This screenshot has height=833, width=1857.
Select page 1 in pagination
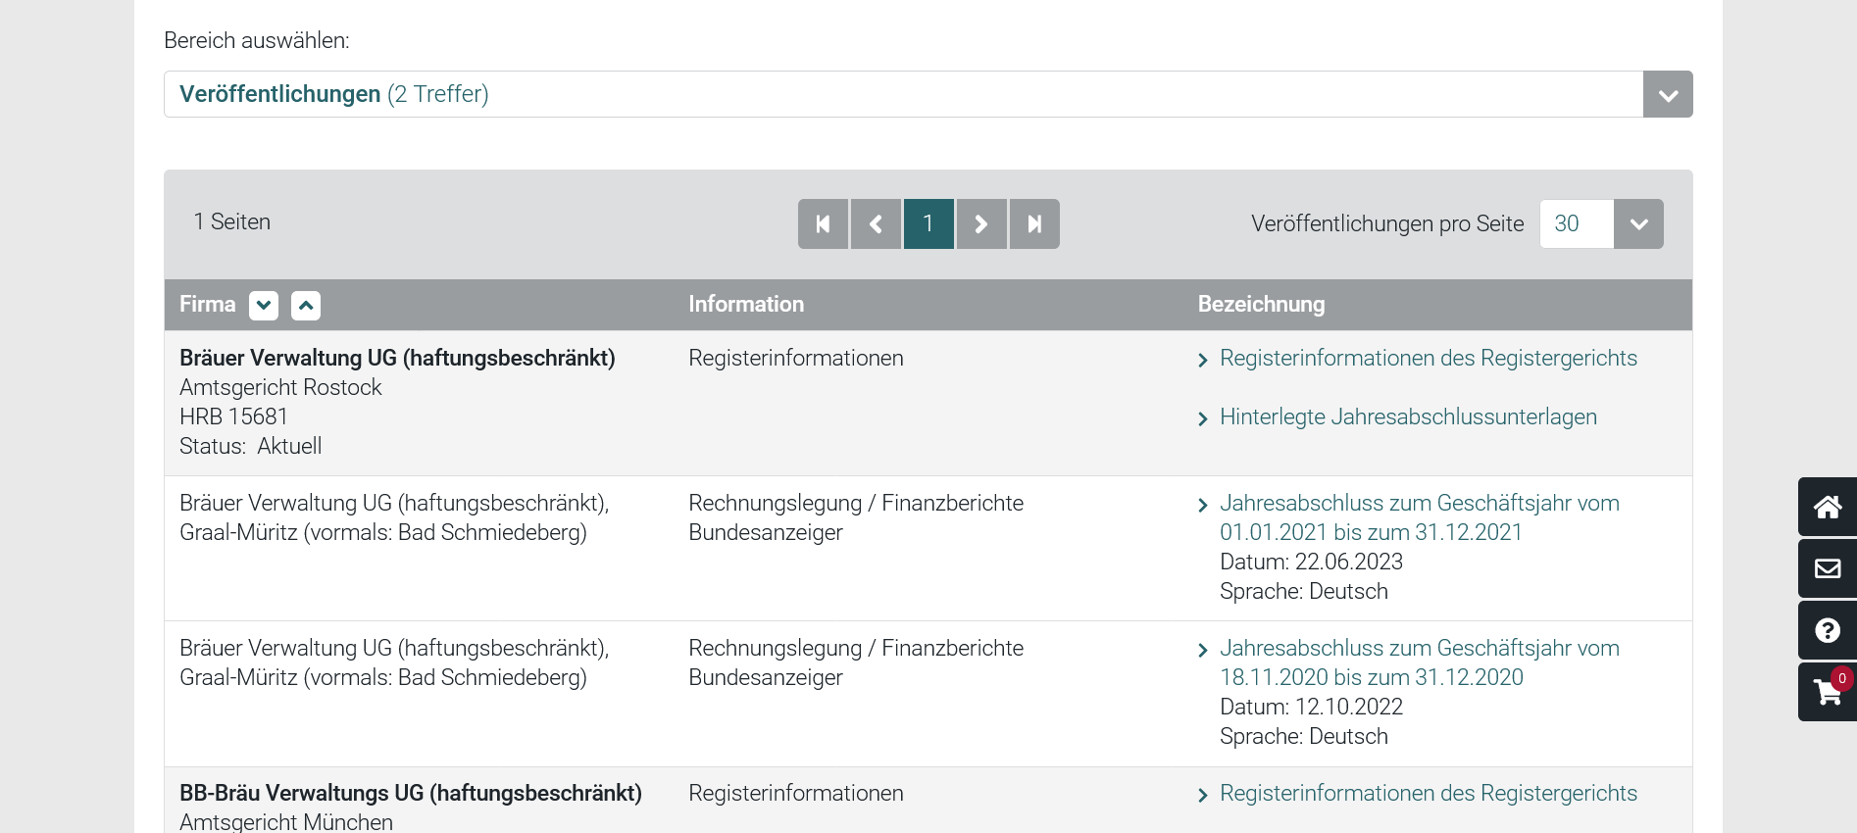pos(928,224)
